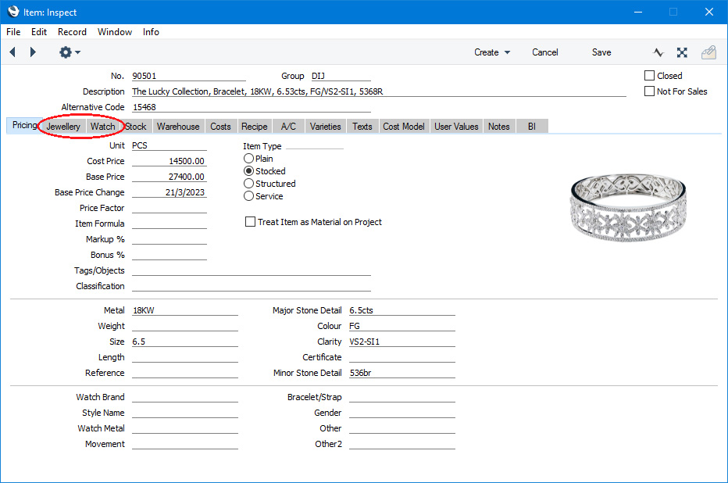
Task: Expand the Create dropdown
Action: pos(492,52)
